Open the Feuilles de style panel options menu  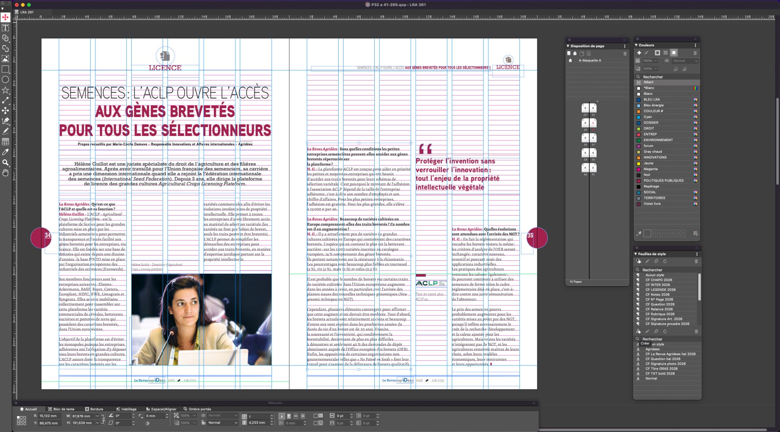point(697,254)
